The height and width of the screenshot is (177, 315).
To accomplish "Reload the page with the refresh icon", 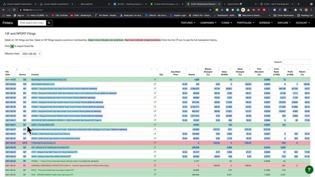I will coord(14,10).
